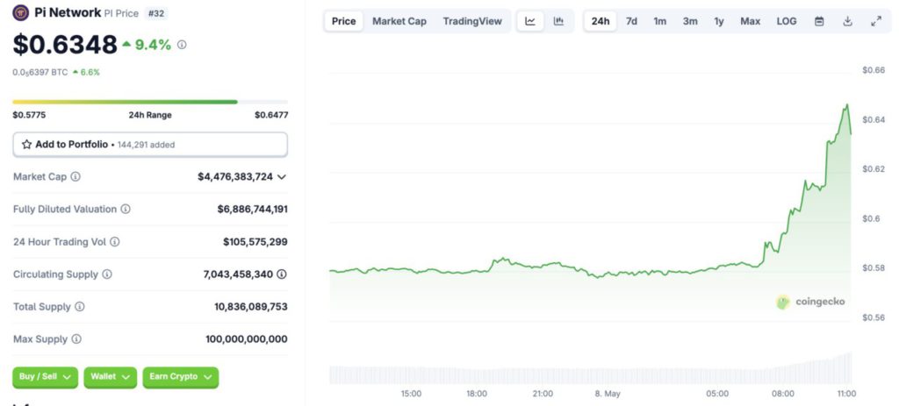Click the 8. May date label on axis
The width and height of the screenshot is (899, 406).
point(608,394)
